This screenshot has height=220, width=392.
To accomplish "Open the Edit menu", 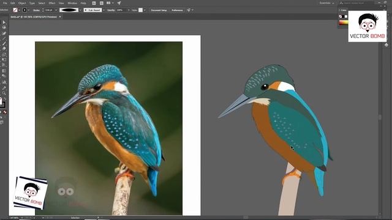I will point(13,3).
